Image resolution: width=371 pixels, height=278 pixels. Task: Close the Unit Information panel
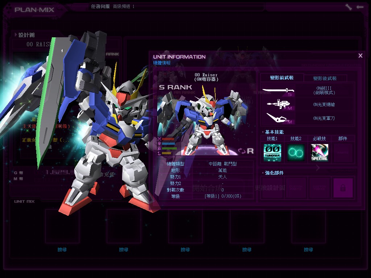click(x=360, y=55)
